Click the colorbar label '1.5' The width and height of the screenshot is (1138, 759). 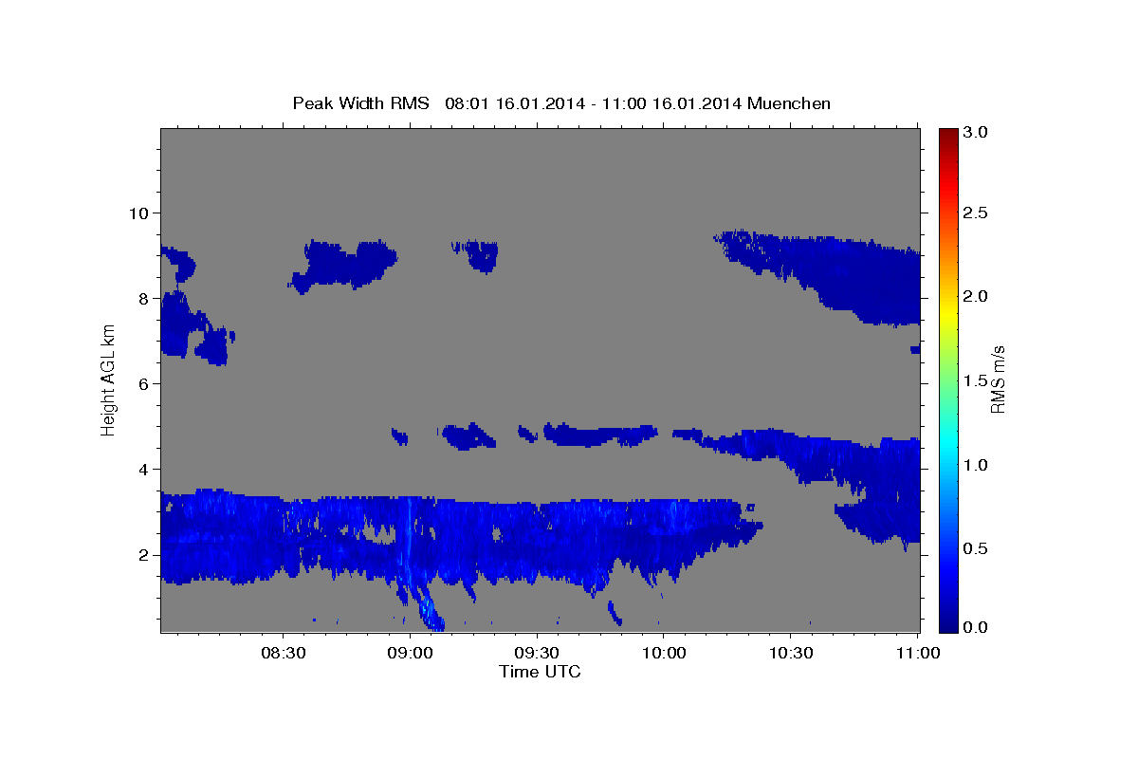point(976,380)
